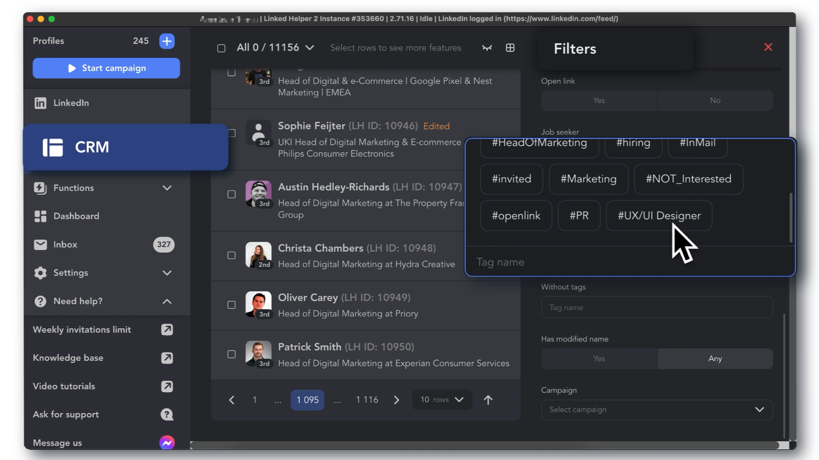The width and height of the screenshot is (819, 460).
Task: Check the Austin Hedley-Richards row checkbox
Action: point(232,195)
